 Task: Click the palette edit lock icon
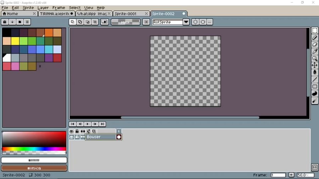pyautogui.click(x=5, y=22)
